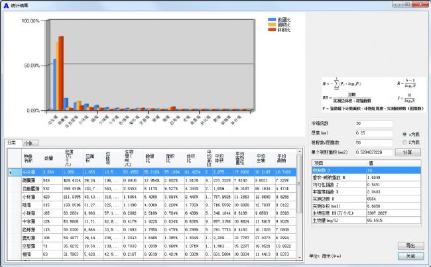Click the 数量比 blue legend swatch

(x=271, y=20)
